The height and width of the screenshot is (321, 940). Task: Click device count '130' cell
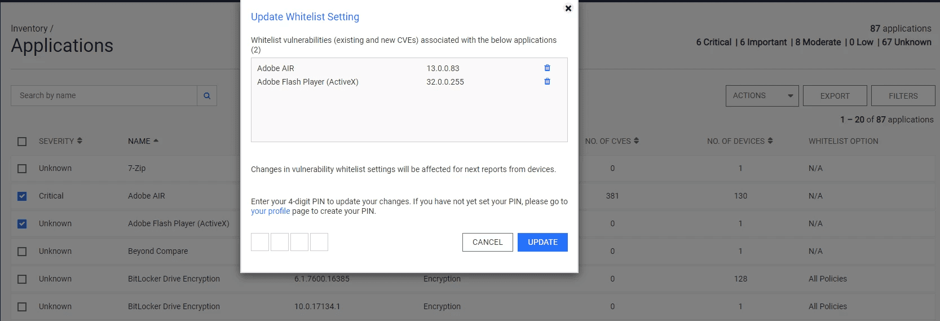coord(740,196)
